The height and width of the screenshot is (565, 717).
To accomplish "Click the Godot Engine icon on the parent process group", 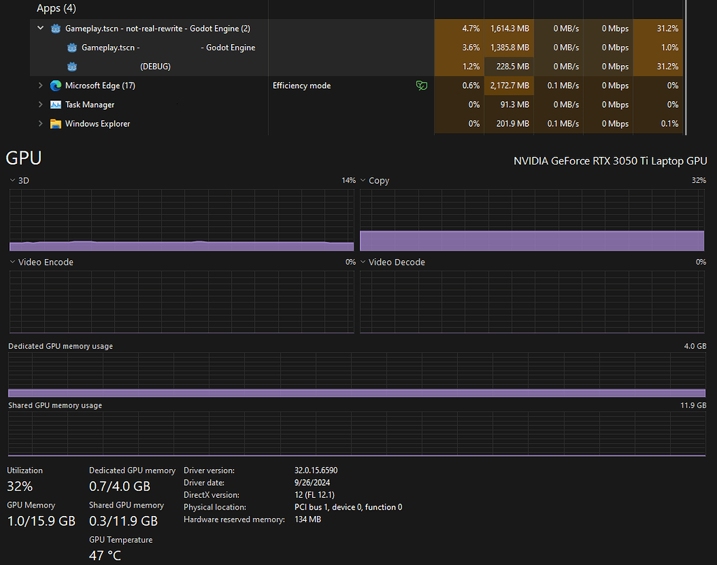I will tap(55, 28).
